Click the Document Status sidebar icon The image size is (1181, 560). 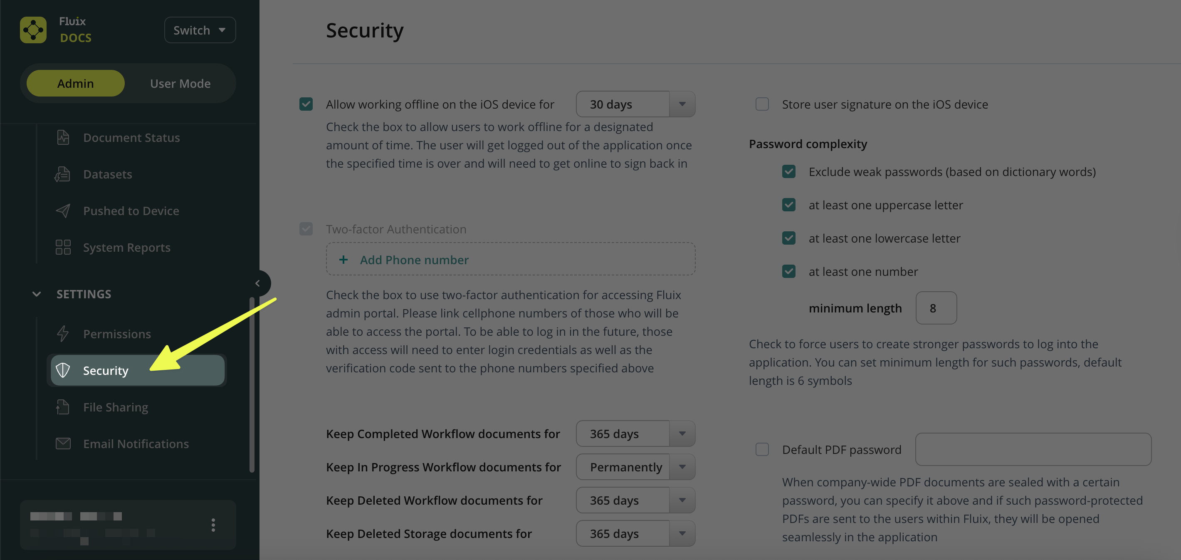tap(63, 137)
